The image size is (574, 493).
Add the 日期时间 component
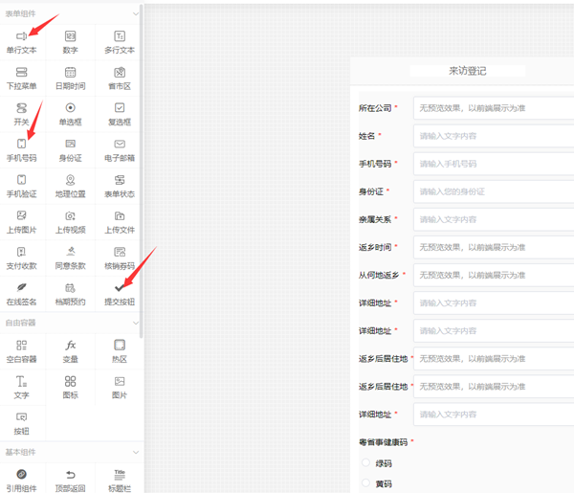click(70, 78)
